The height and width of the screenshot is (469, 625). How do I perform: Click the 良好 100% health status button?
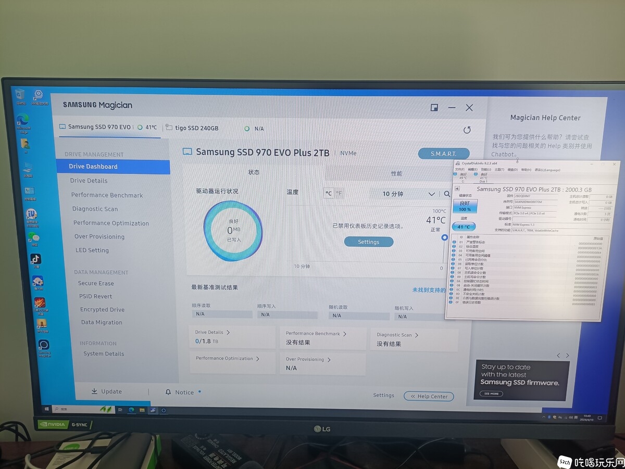(465, 206)
